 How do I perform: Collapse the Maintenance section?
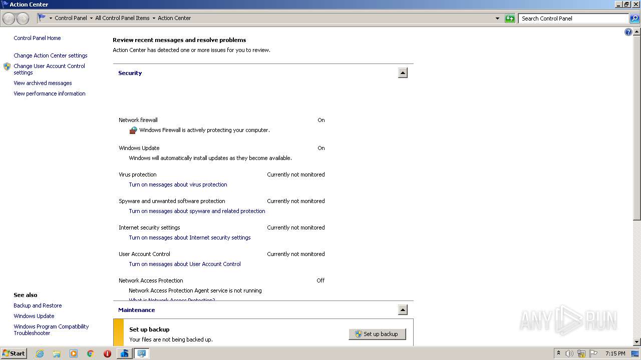[x=403, y=310]
